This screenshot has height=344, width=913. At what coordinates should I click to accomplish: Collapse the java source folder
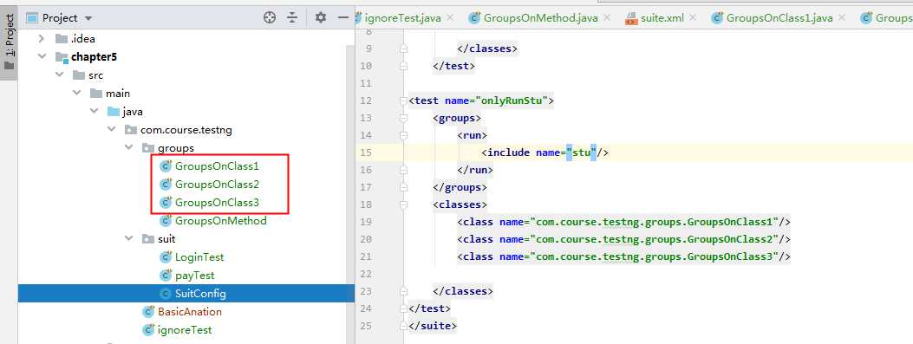94,111
